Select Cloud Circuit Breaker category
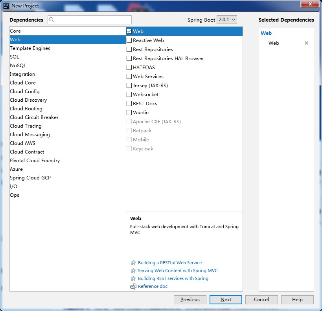The height and width of the screenshot is (311, 322). coord(68,117)
